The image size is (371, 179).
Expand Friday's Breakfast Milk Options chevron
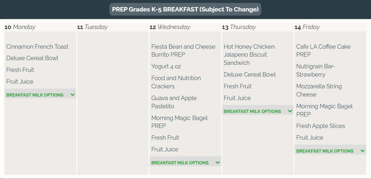coord(363,151)
